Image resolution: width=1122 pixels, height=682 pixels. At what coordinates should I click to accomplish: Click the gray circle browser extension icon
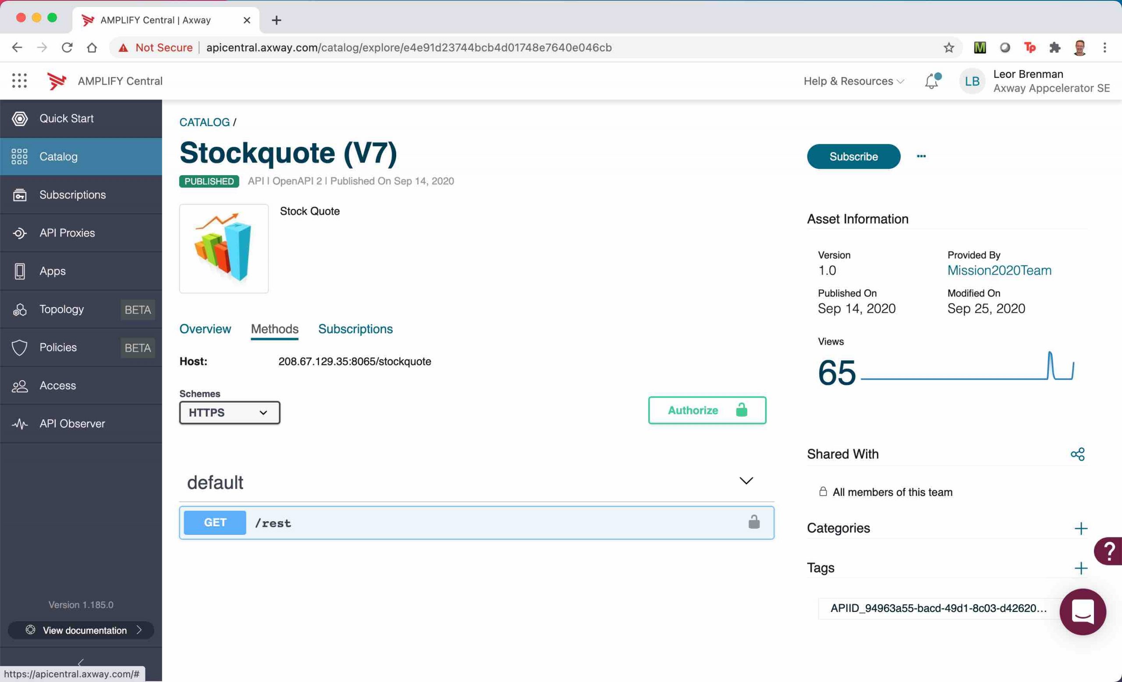(x=1005, y=47)
